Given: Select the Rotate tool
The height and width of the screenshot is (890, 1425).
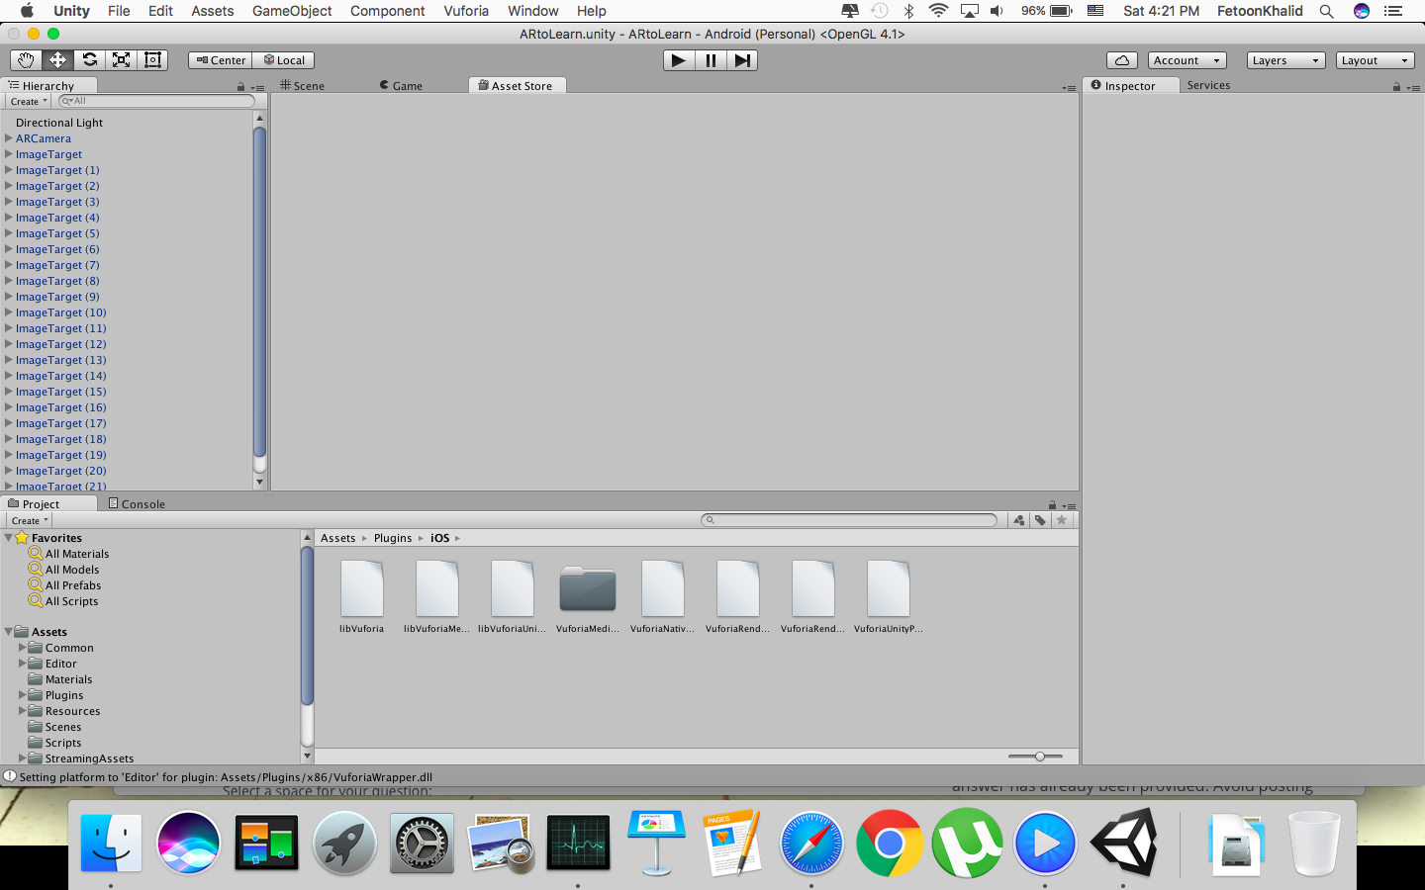Looking at the screenshot, I should 89,60.
